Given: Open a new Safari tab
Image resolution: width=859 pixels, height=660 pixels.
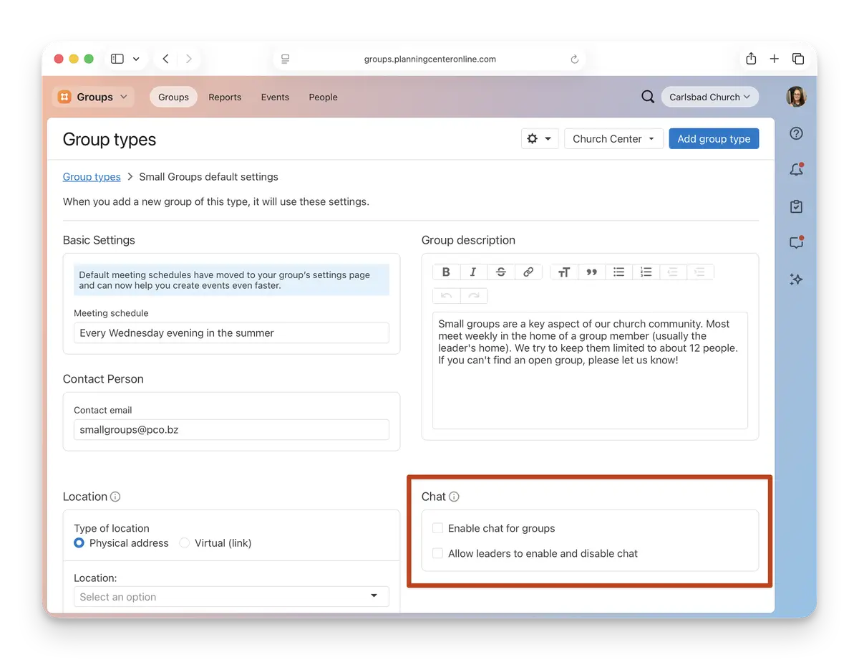Looking at the screenshot, I should [774, 59].
